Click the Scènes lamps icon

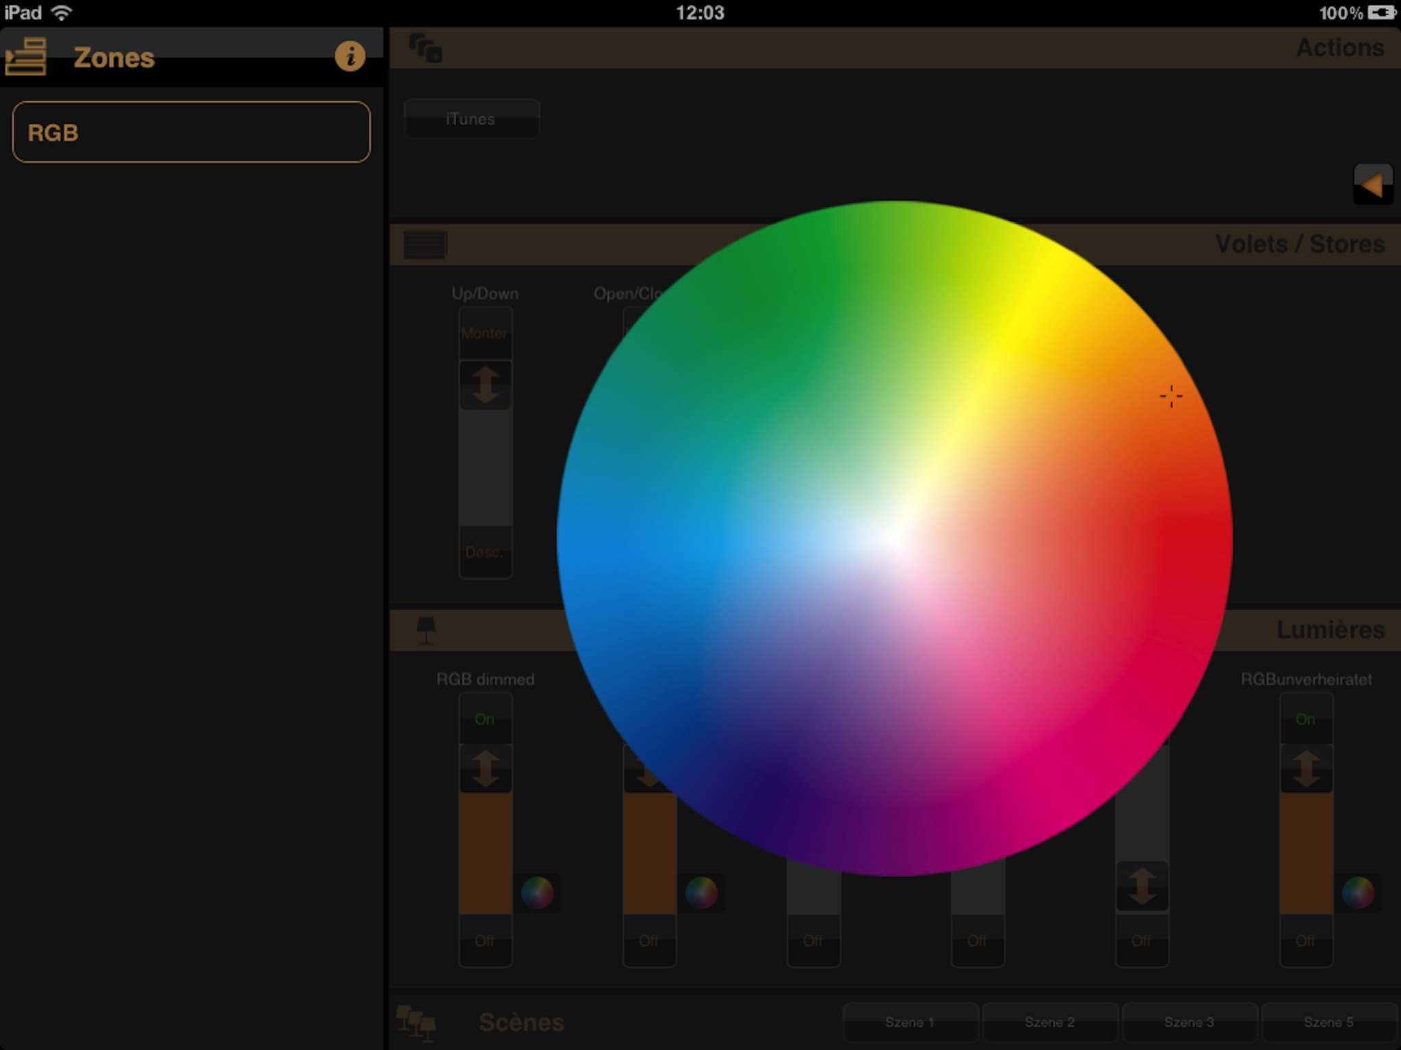pyautogui.click(x=416, y=1023)
